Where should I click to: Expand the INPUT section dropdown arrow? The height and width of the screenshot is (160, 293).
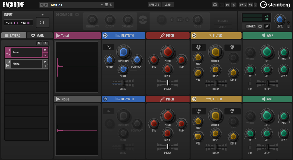(x=43, y=14)
